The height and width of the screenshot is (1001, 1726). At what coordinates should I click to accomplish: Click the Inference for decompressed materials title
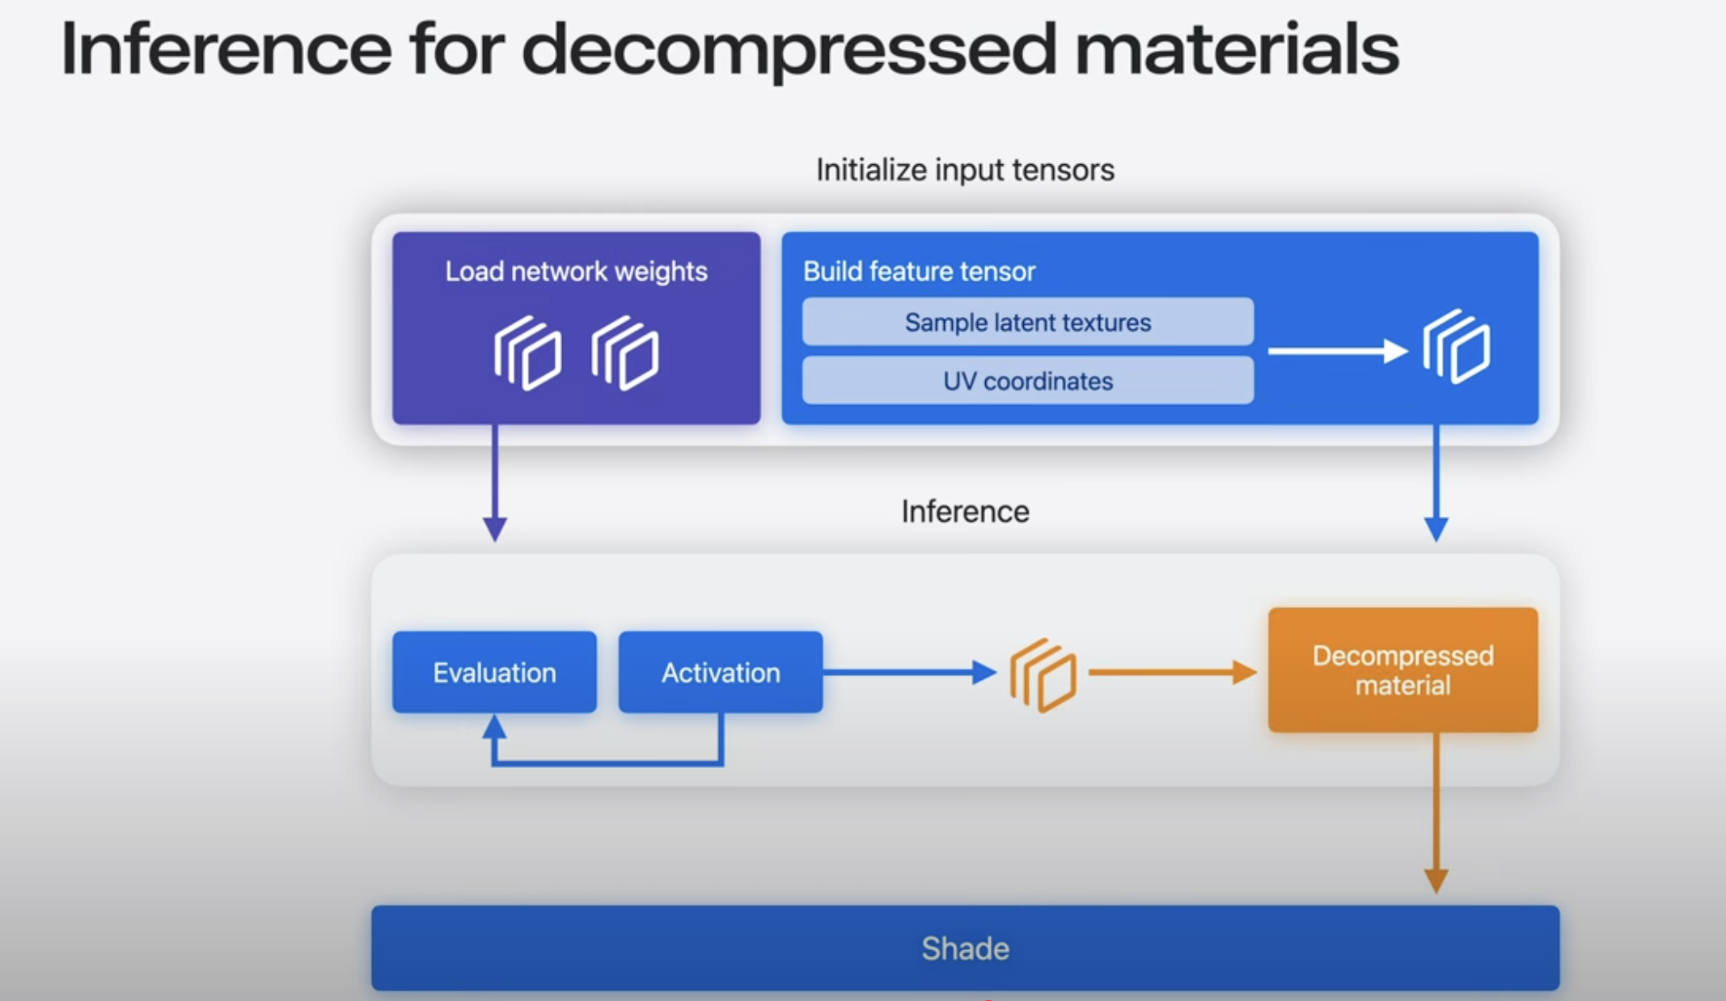730,49
